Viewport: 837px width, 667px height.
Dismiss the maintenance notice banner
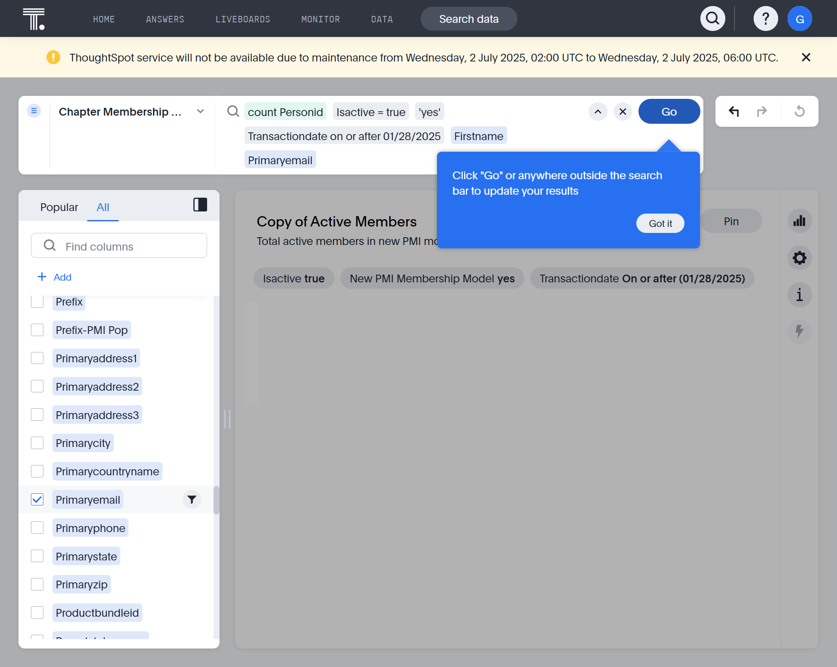click(x=806, y=57)
